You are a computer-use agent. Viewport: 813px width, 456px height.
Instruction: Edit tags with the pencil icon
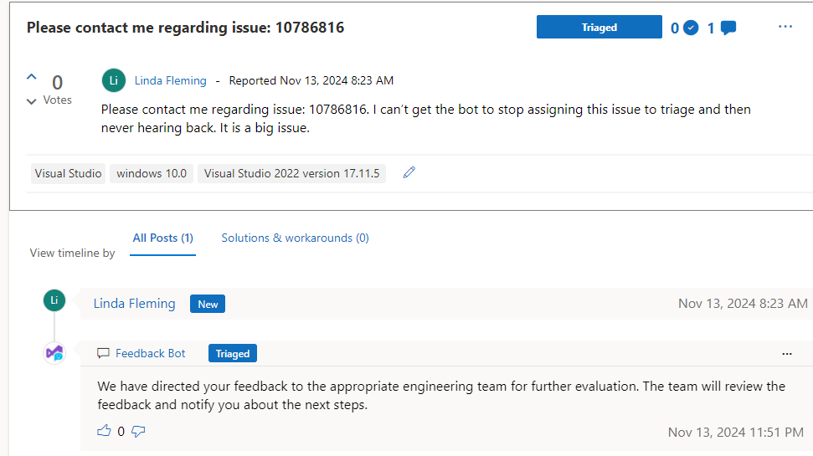point(409,172)
